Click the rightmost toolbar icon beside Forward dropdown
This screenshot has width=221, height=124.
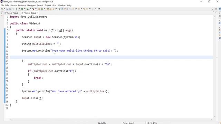pyautogui.click(x=99, y=9)
